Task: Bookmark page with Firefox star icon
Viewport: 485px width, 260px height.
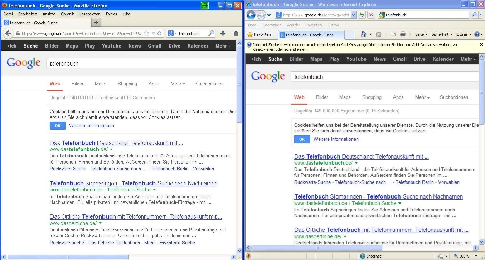Action: [x=146, y=33]
